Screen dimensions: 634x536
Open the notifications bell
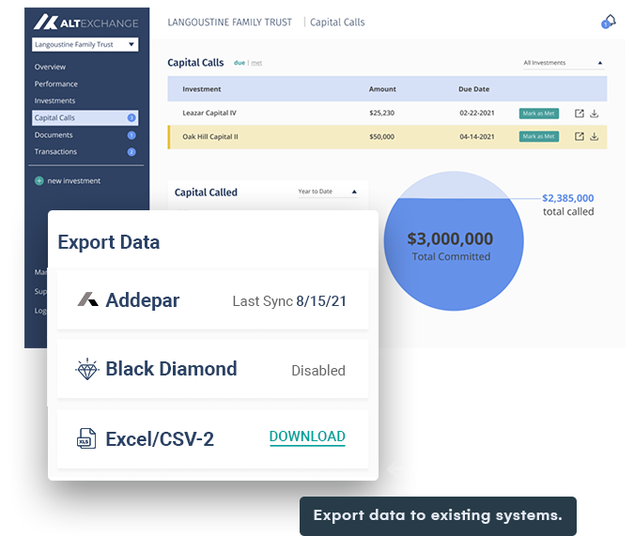point(609,22)
